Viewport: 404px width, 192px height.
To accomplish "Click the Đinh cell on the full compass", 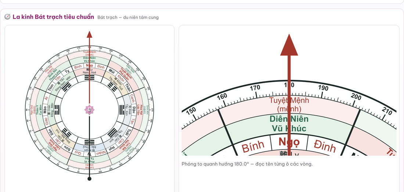I will coord(101,67).
